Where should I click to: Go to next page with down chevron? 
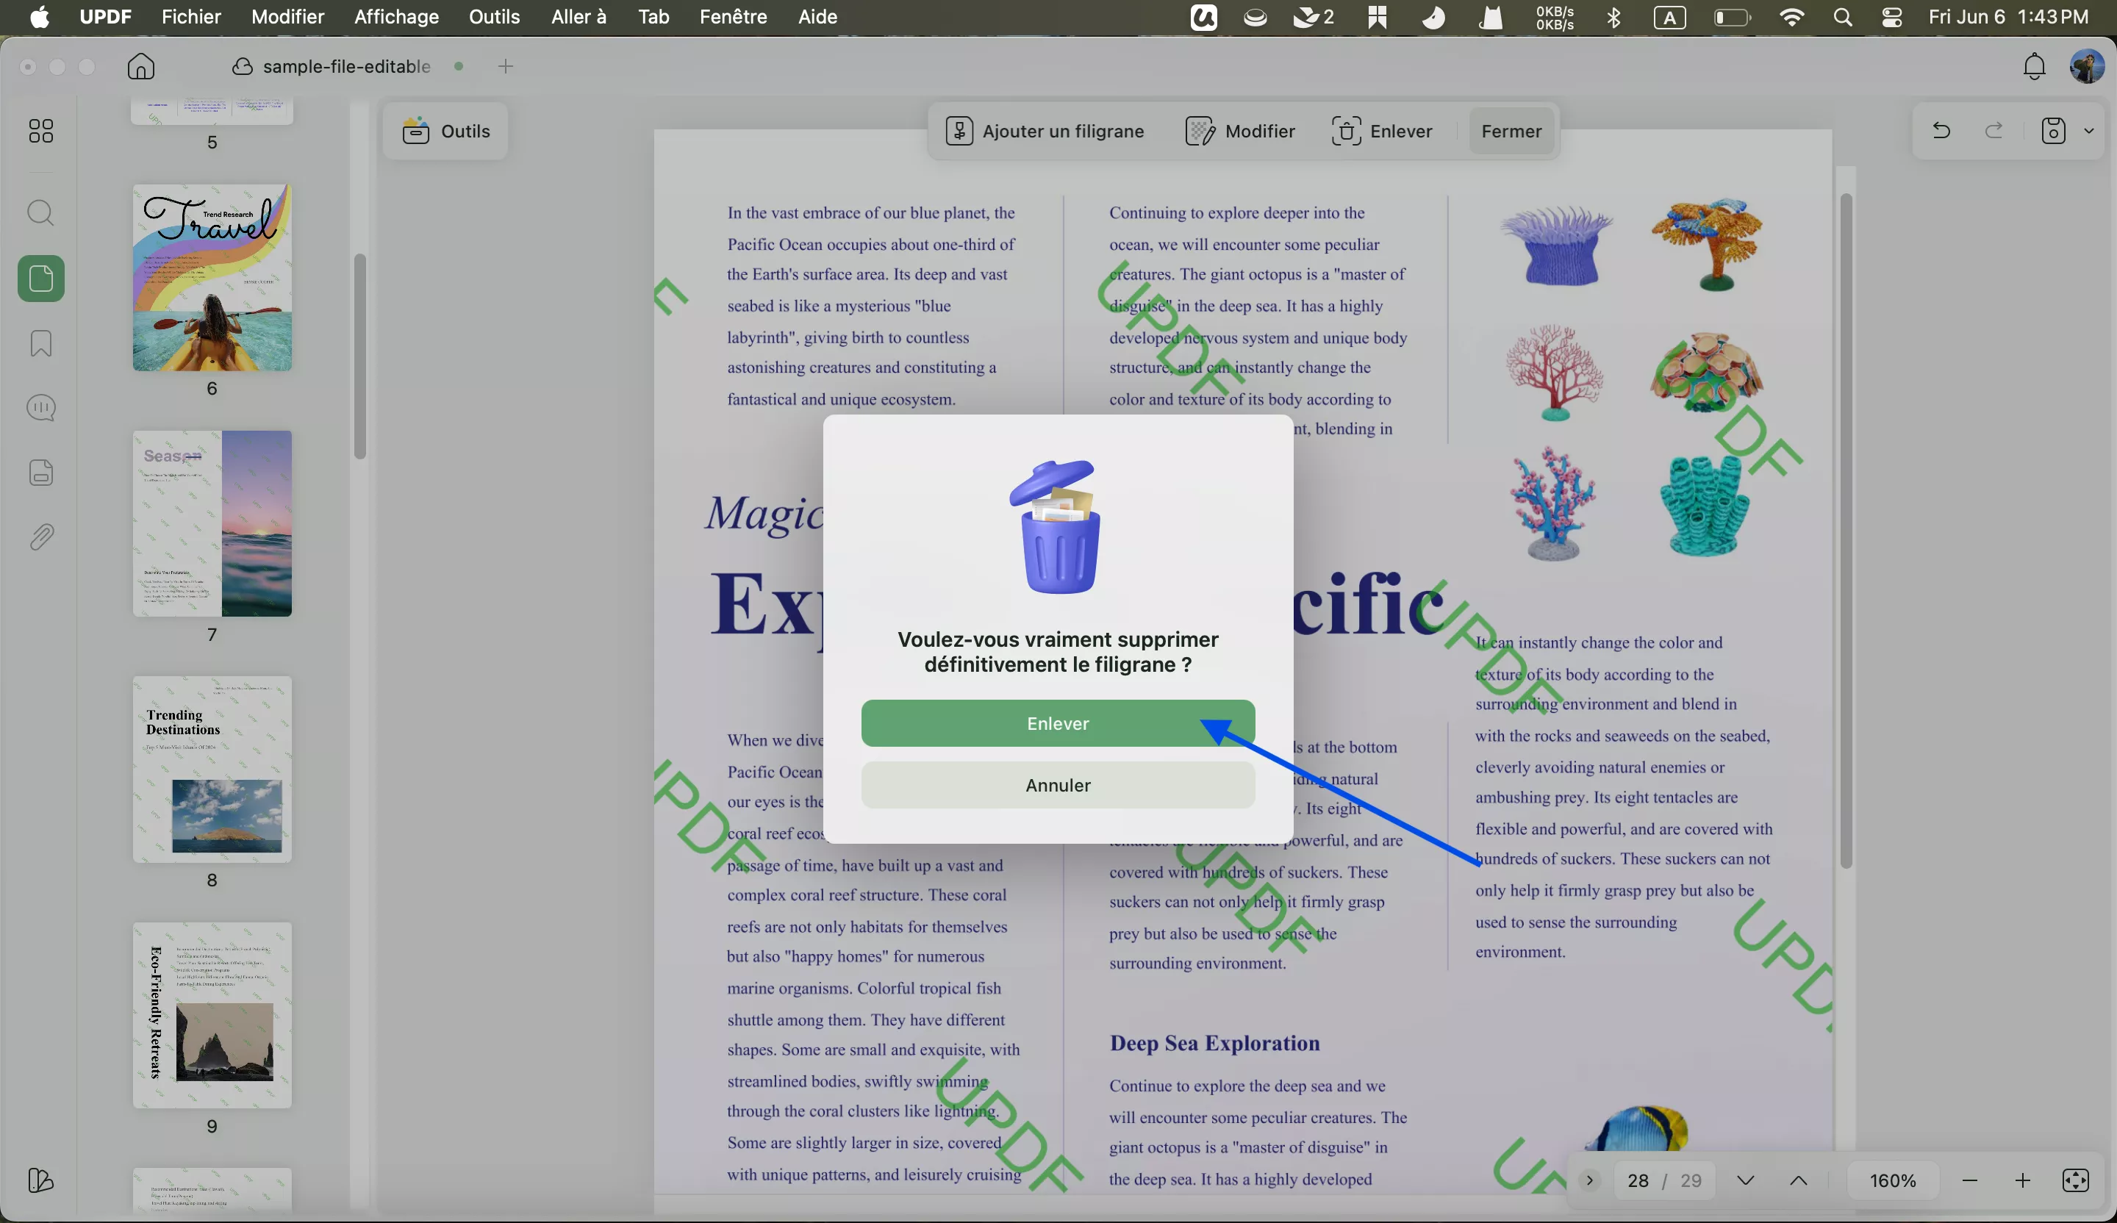(1746, 1181)
